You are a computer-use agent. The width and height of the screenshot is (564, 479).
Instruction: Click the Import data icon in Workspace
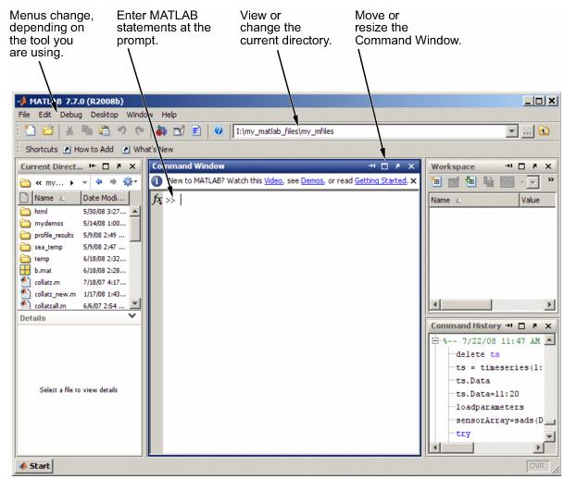click(470, 181)
